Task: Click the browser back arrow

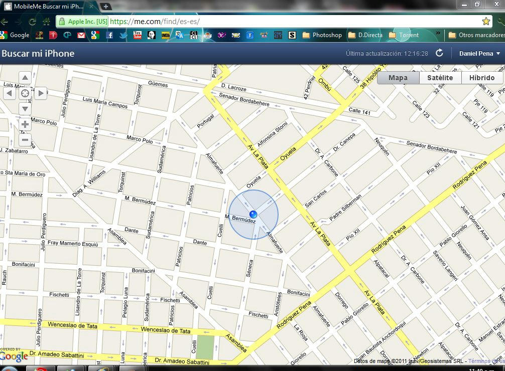Action: (x=4, y=22)
